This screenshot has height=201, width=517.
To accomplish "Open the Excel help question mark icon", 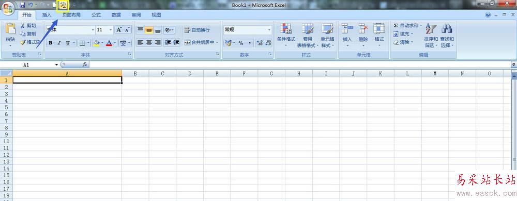I will pyautogui.click(x=489, y=15).
